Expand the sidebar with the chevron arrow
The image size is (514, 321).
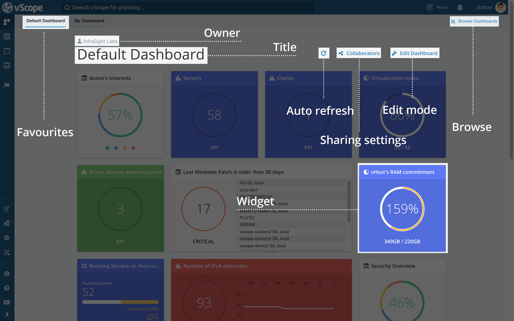(x=7, y=315)
